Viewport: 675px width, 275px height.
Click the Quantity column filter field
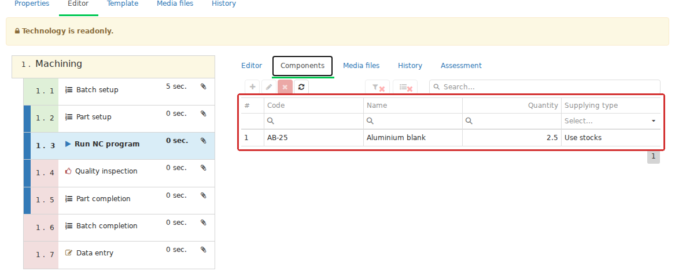tap(512, 121)
